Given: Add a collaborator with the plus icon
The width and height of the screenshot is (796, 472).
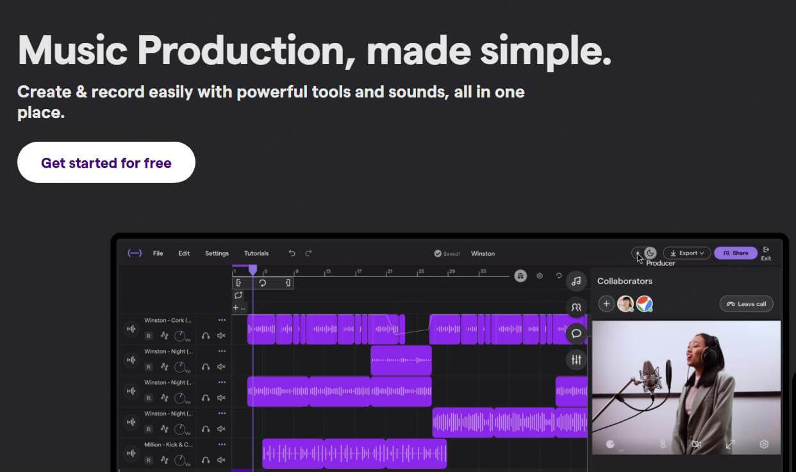Looking at the screenshot, I should 606,303.
